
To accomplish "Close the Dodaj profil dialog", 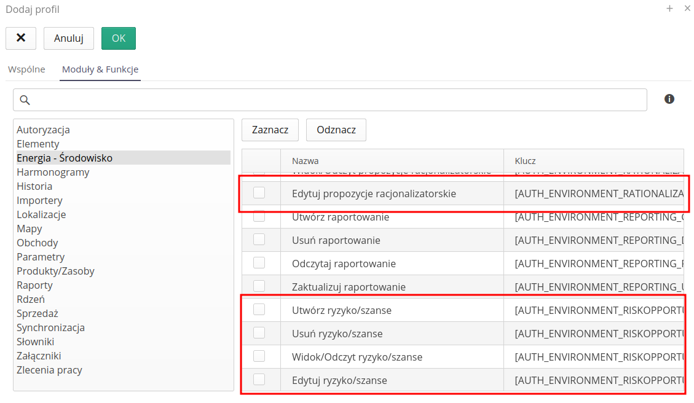I will 687,9.
